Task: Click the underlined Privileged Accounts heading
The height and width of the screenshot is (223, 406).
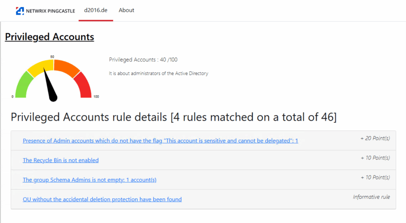Action: pyautogui.click(x=50, y=37)
